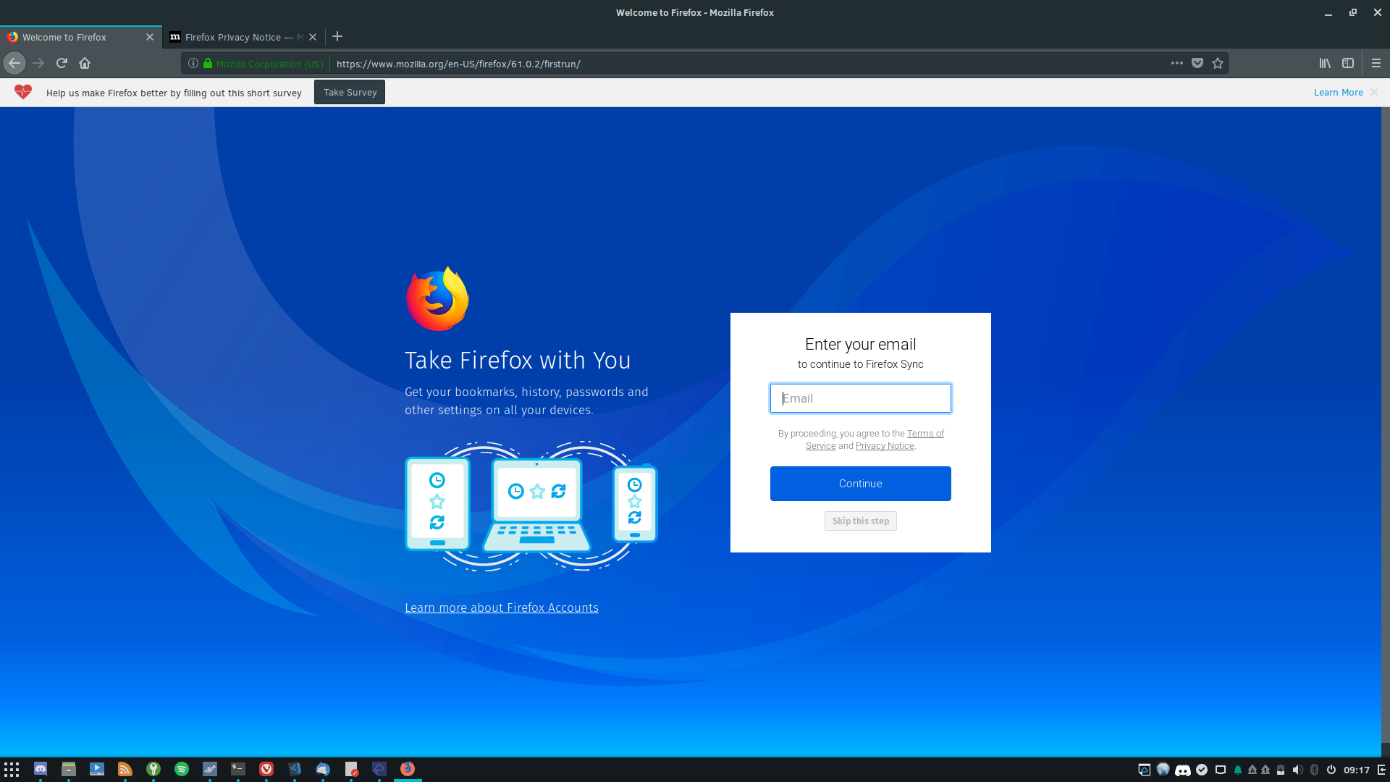Image resolution: width=1390 pixels, height=782 pixels.
Task: Open the green key password manager app
Action: [x=153, y=769]
